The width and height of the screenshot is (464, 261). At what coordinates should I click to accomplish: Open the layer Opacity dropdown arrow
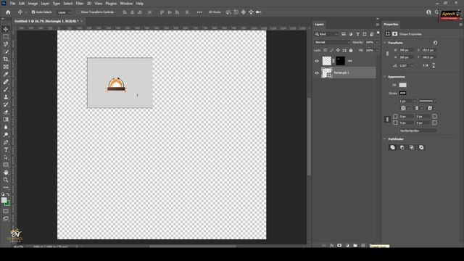[x=377, y=42]
